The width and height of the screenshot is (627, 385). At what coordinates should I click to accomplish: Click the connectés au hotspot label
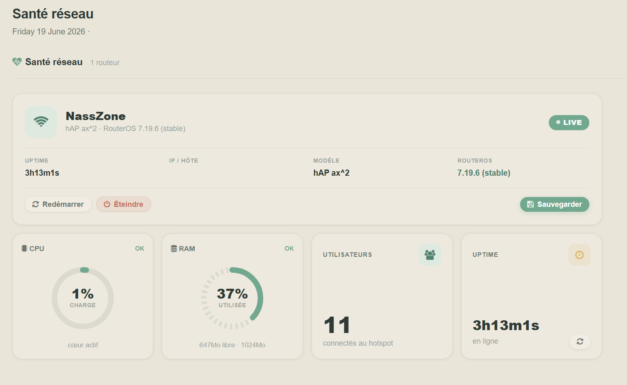(x=358, y=343)
